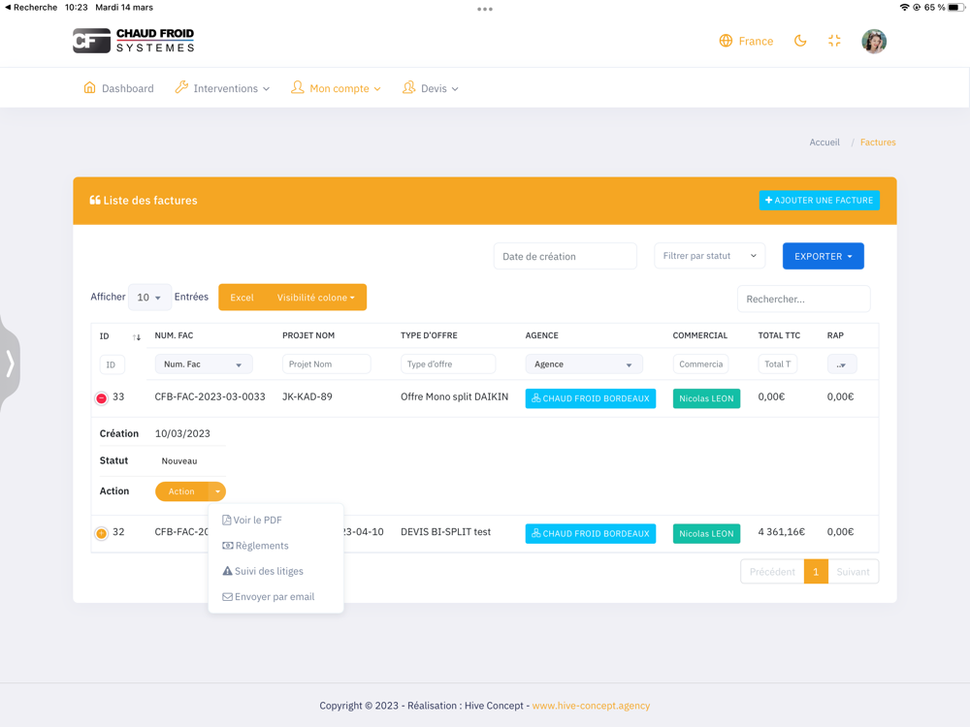Open the left side panel arrow handle
Image resolution: width=970 pixels, height=727 pixels.
coord(10,363)
